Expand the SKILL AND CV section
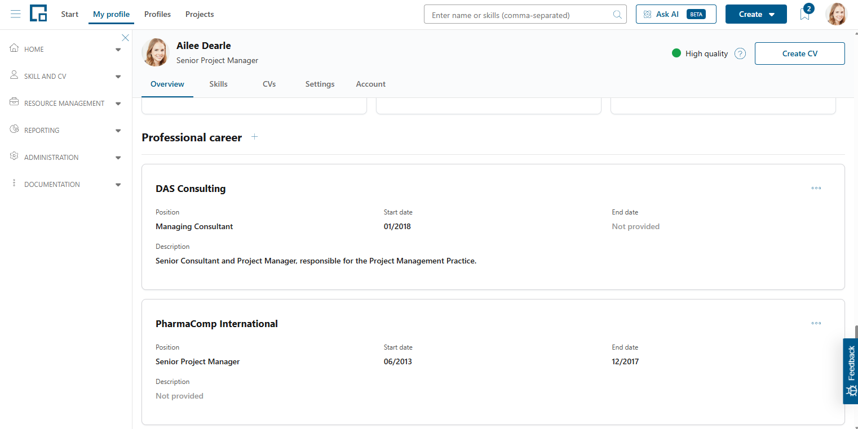 pos(118,77)
